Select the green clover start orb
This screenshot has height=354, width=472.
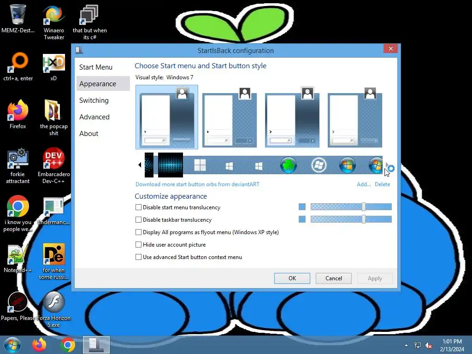[x=289, y=165]
